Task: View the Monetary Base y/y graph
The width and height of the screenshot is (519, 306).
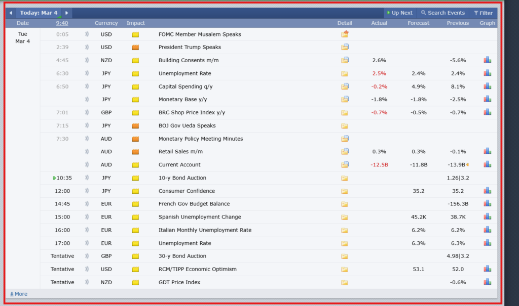Action: coord(487,99)
